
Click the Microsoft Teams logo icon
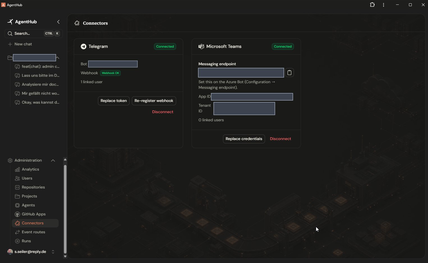[x=201, y=46]
